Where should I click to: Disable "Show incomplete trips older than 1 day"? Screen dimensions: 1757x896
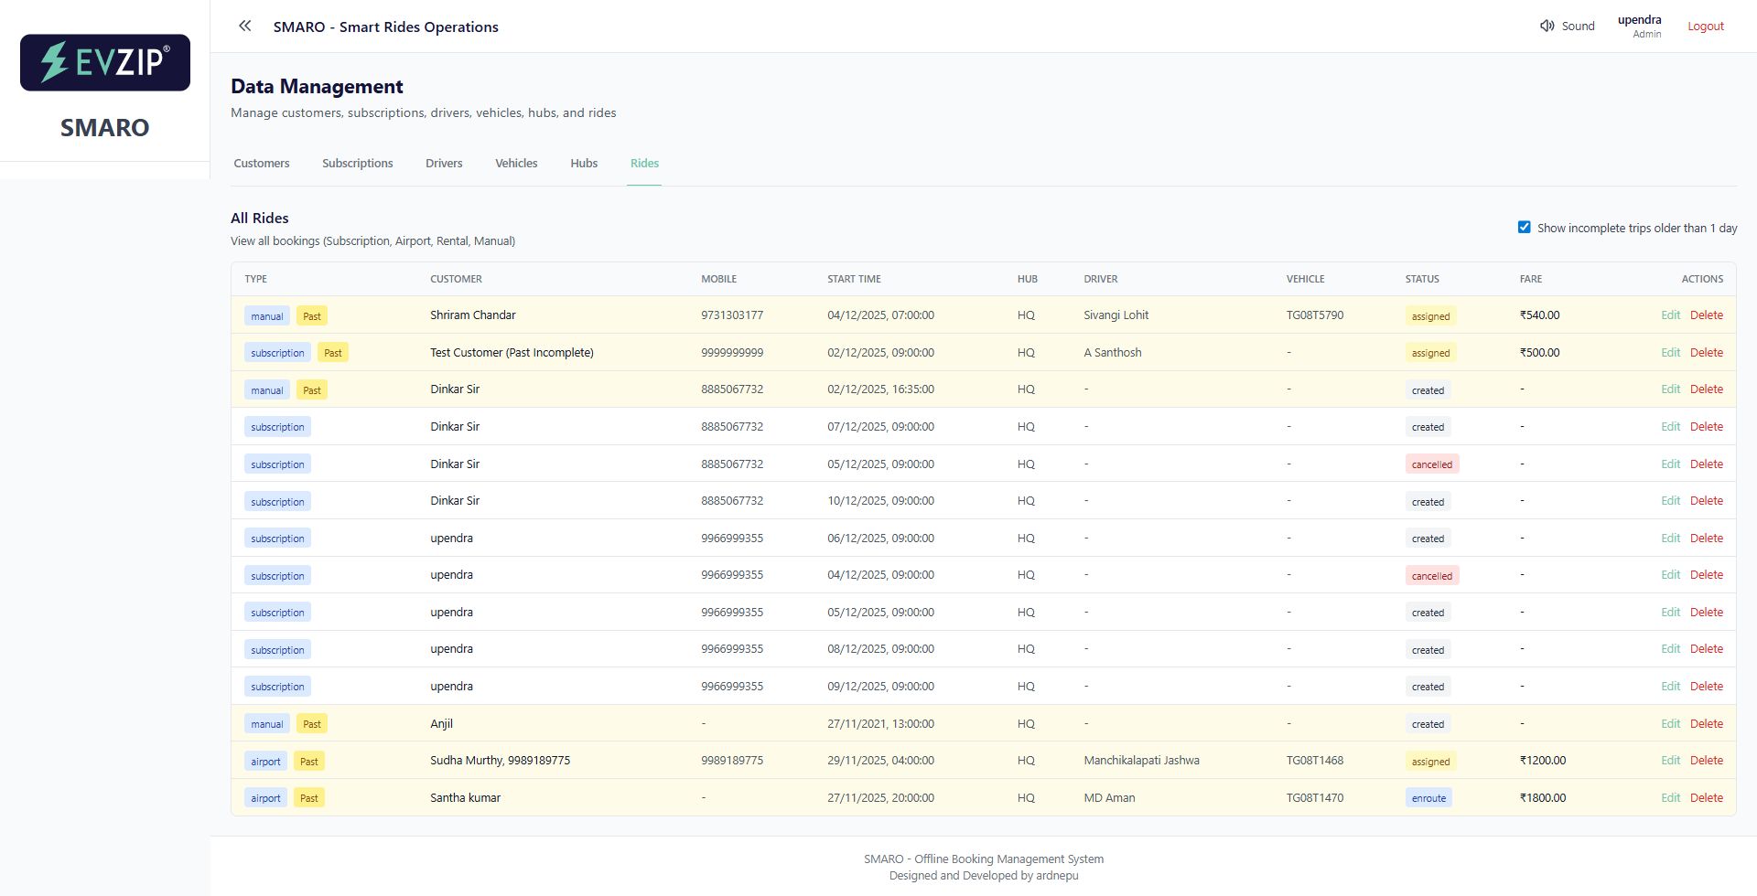point(1524,226)
